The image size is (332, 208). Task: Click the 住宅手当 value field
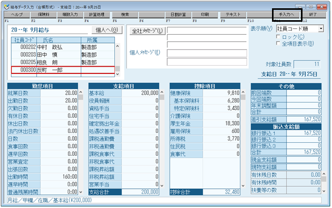140,116
